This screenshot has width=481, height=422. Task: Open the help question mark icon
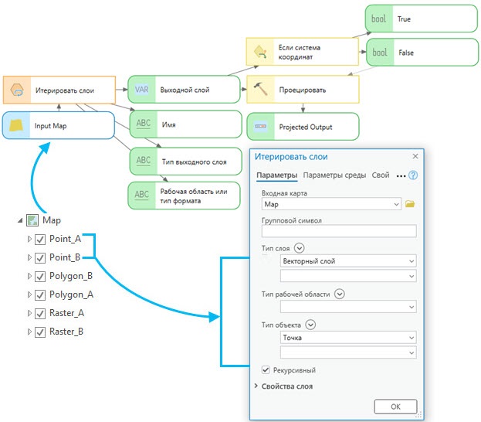click(x=413, y=175)
